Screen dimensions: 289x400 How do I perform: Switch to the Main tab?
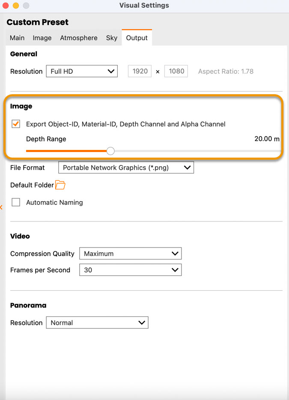click(x=17, y=38)
